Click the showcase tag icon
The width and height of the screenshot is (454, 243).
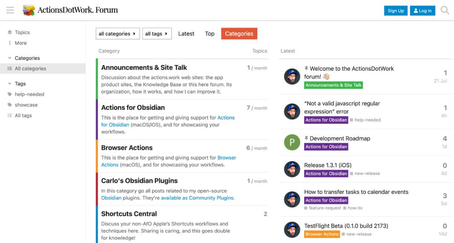click(x=10, y=105)
